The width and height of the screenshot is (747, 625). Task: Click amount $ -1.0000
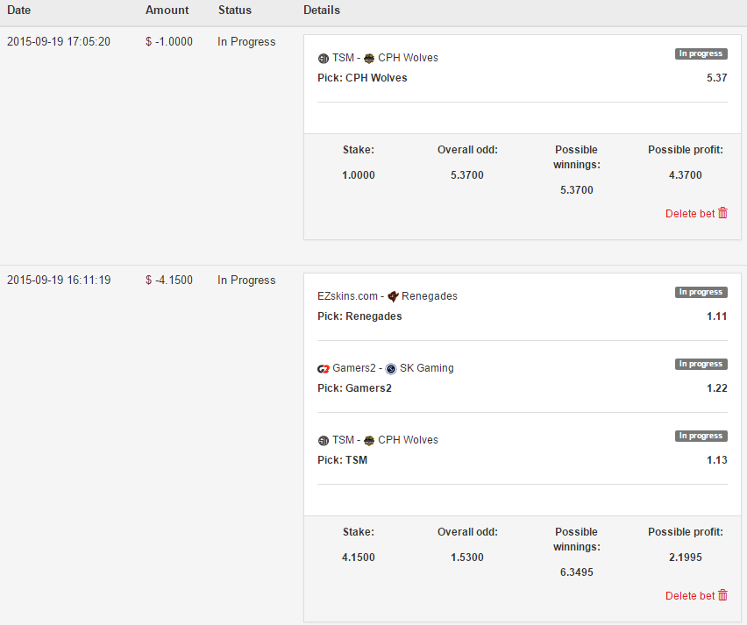[x=169, y=41]
